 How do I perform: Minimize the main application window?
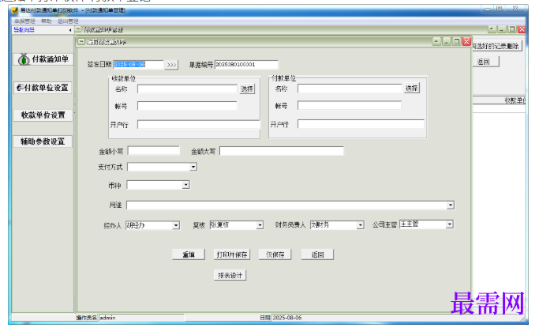pos(488,9)
